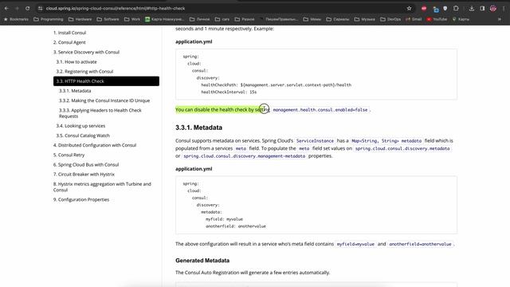The height and width of the screenshot is (287, 510).
Task: Open '8. Hystrix metrics aggregation with Turbine' link
Action: click(102, 187)
